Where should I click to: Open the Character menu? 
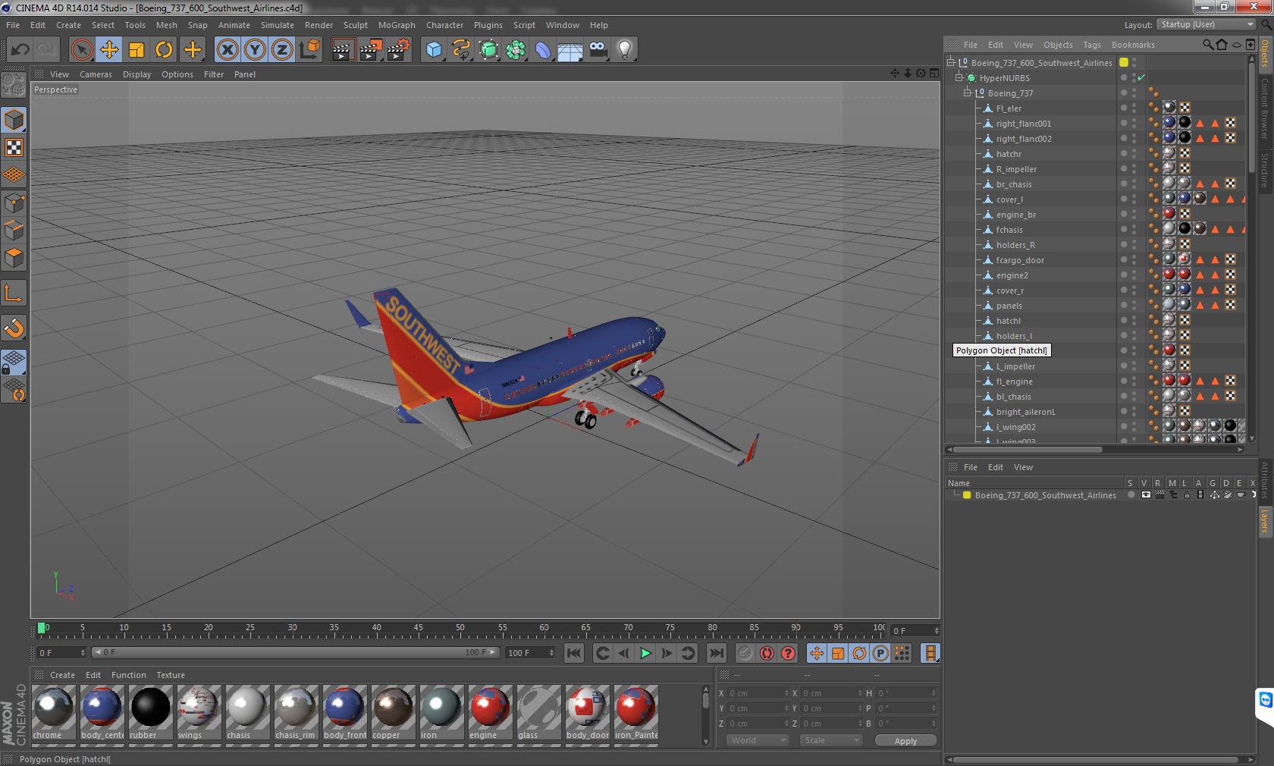(444, 25)
